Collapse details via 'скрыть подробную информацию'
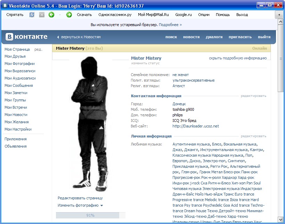 [238, 58]
